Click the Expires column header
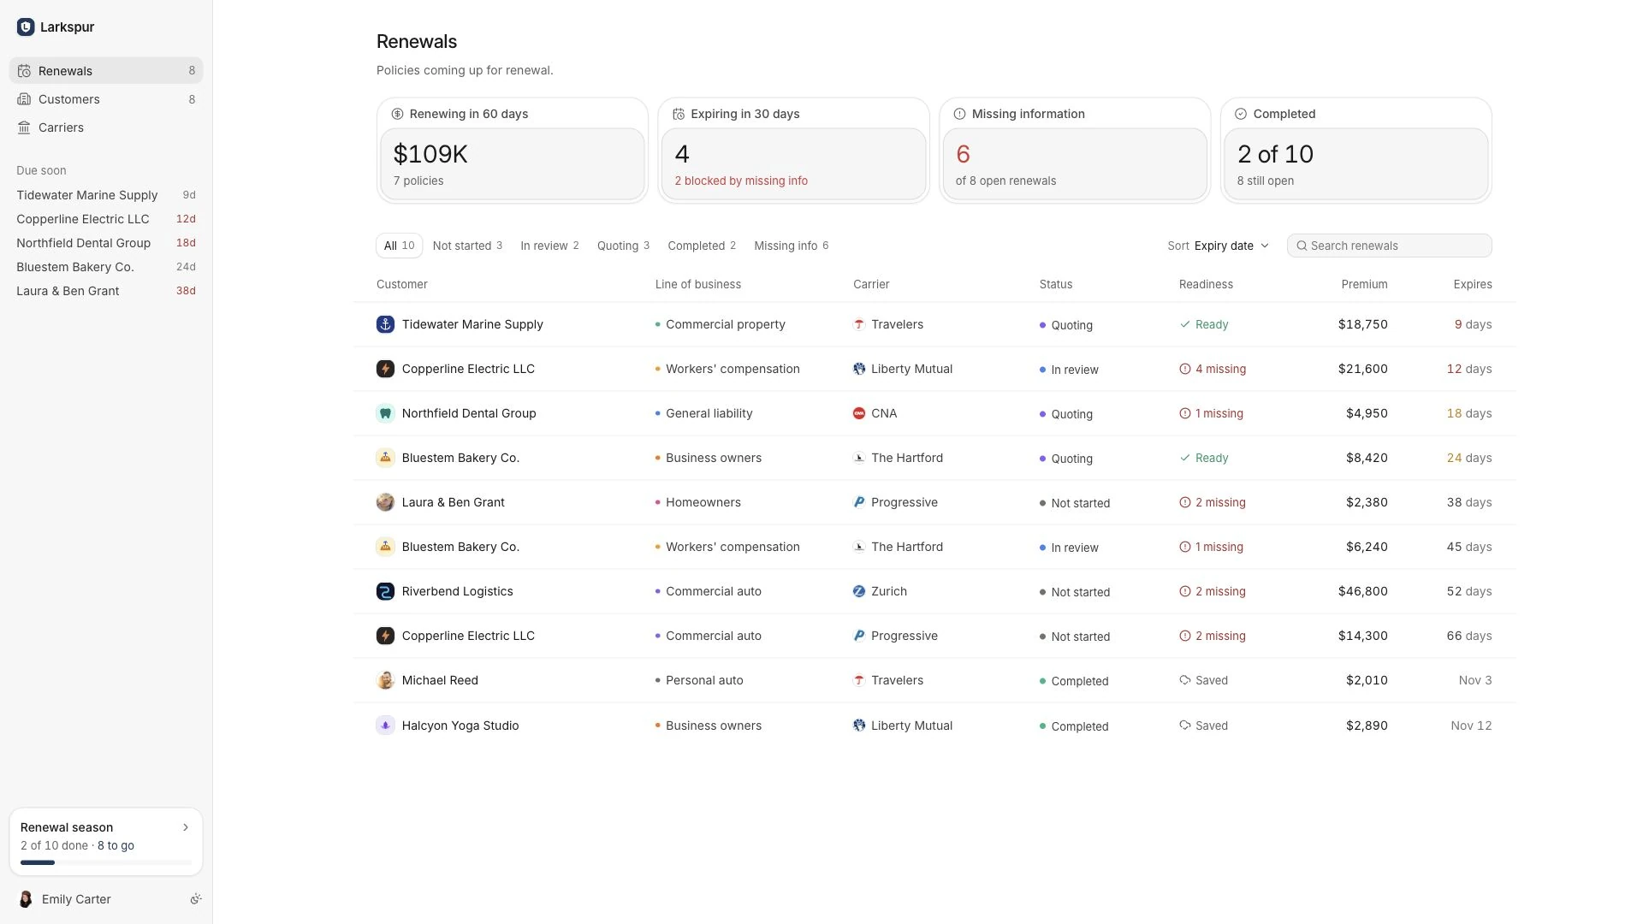The height and width of the screenshot is (924, 1643). (x=1472, y=284)
